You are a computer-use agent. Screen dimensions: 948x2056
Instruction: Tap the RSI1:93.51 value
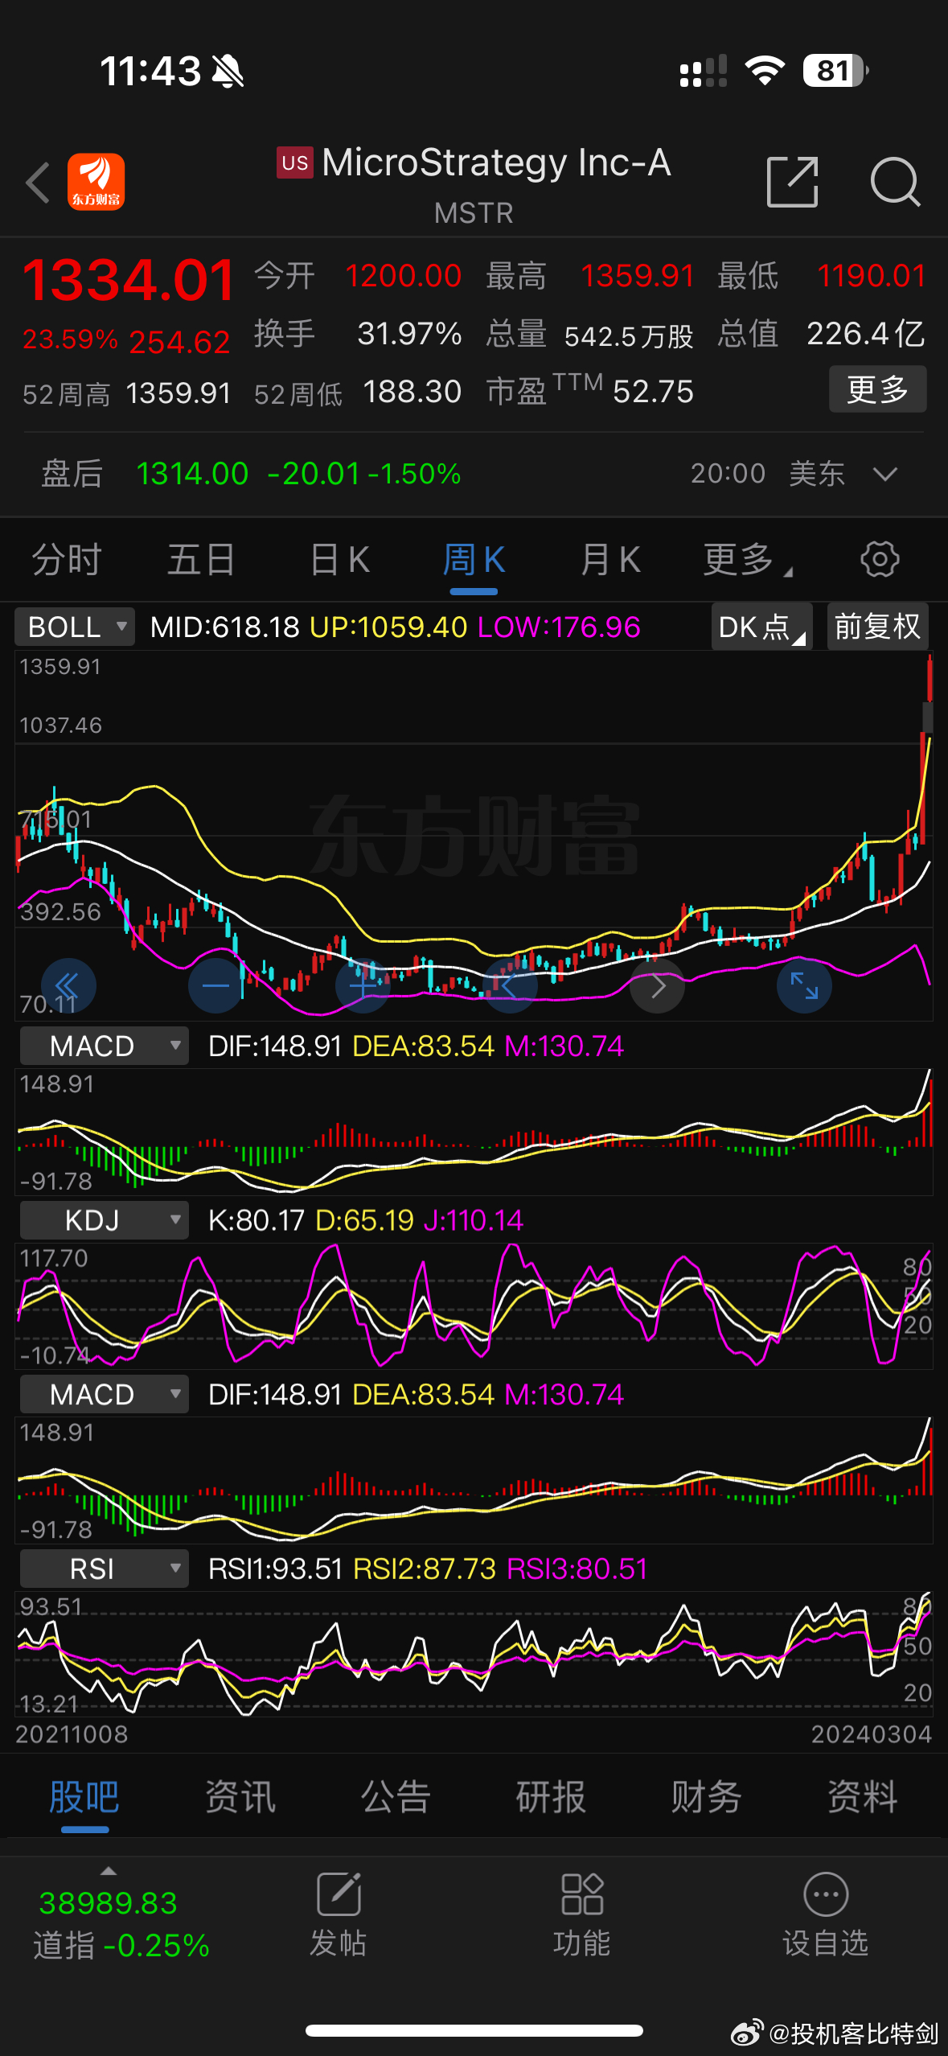tap(276, 1569)
